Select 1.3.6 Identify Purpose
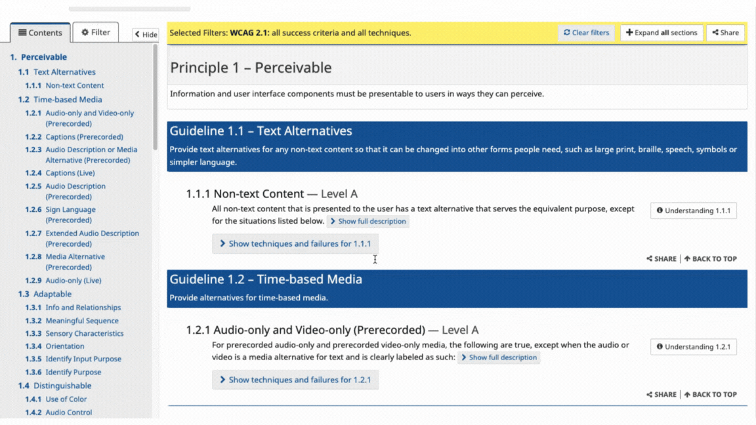The width and height of the screenshot is (756, 425). click(63, 372)
